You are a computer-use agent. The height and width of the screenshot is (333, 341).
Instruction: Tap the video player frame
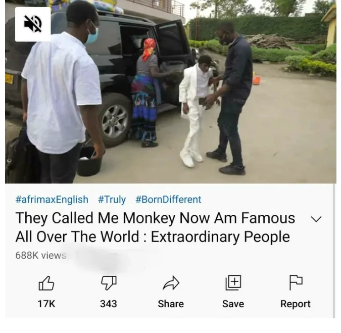(171, 91)
